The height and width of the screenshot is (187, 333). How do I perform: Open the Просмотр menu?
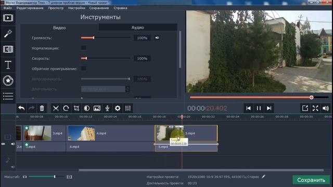pyautogui.click(x=56, y=8)
